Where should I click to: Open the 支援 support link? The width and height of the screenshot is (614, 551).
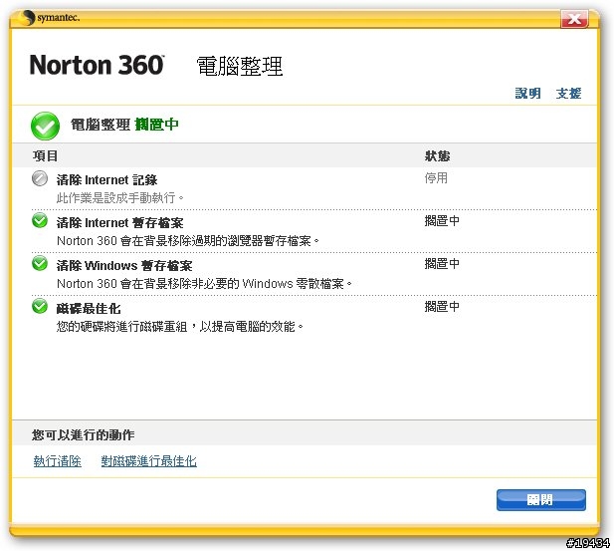coord(568,94)
